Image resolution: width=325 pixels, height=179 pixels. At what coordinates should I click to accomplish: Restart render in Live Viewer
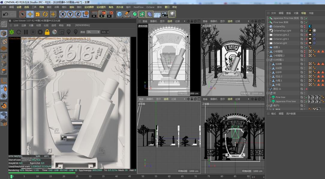coord(19,32)
